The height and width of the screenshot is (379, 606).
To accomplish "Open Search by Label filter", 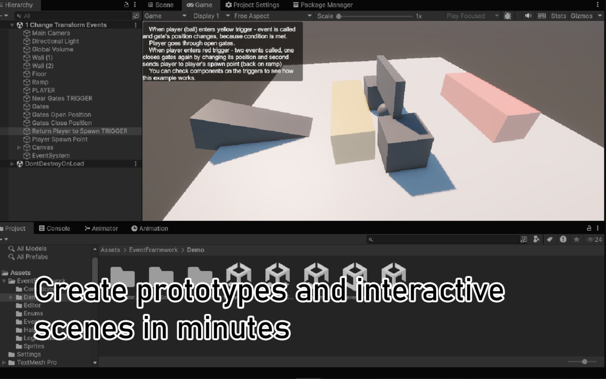I will point(550,240).
